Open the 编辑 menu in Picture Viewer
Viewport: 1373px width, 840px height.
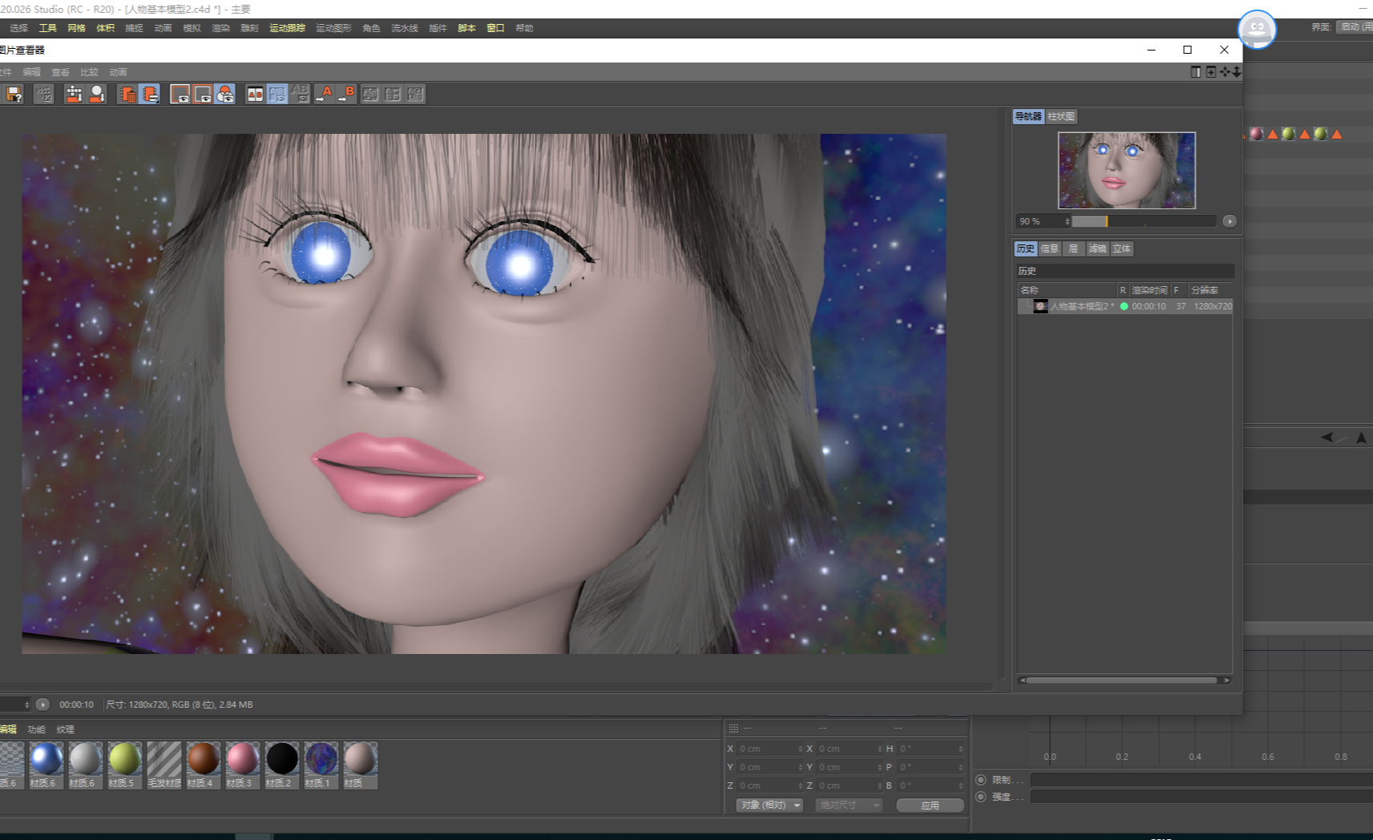click(x=31, y=72)
